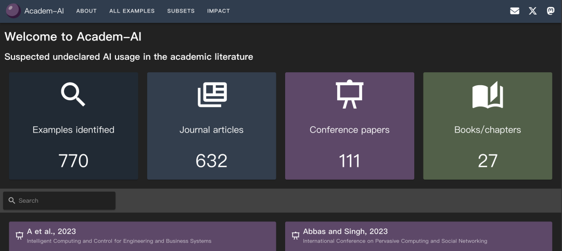This screenshot has height=251, width=562.
Task: Open the Books/chapters 27 card
Action: tap(488, 126)
